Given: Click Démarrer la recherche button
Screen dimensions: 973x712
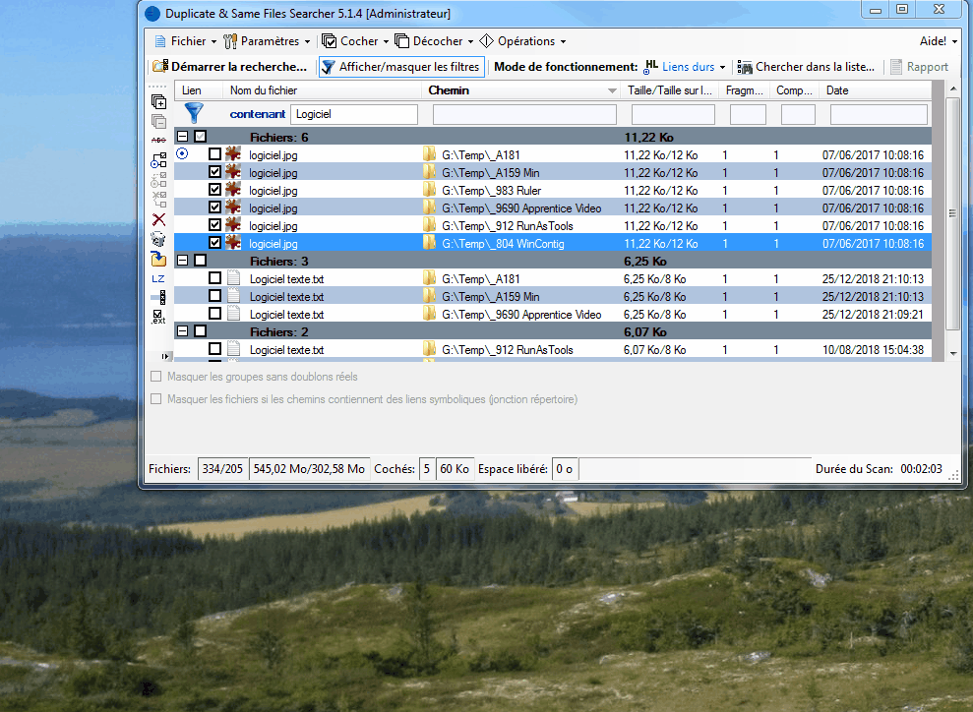Looking at the screenshot, I should click(230, 66).
